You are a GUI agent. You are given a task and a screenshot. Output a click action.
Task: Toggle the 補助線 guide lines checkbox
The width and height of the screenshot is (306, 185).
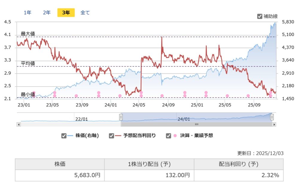point(260,16)
